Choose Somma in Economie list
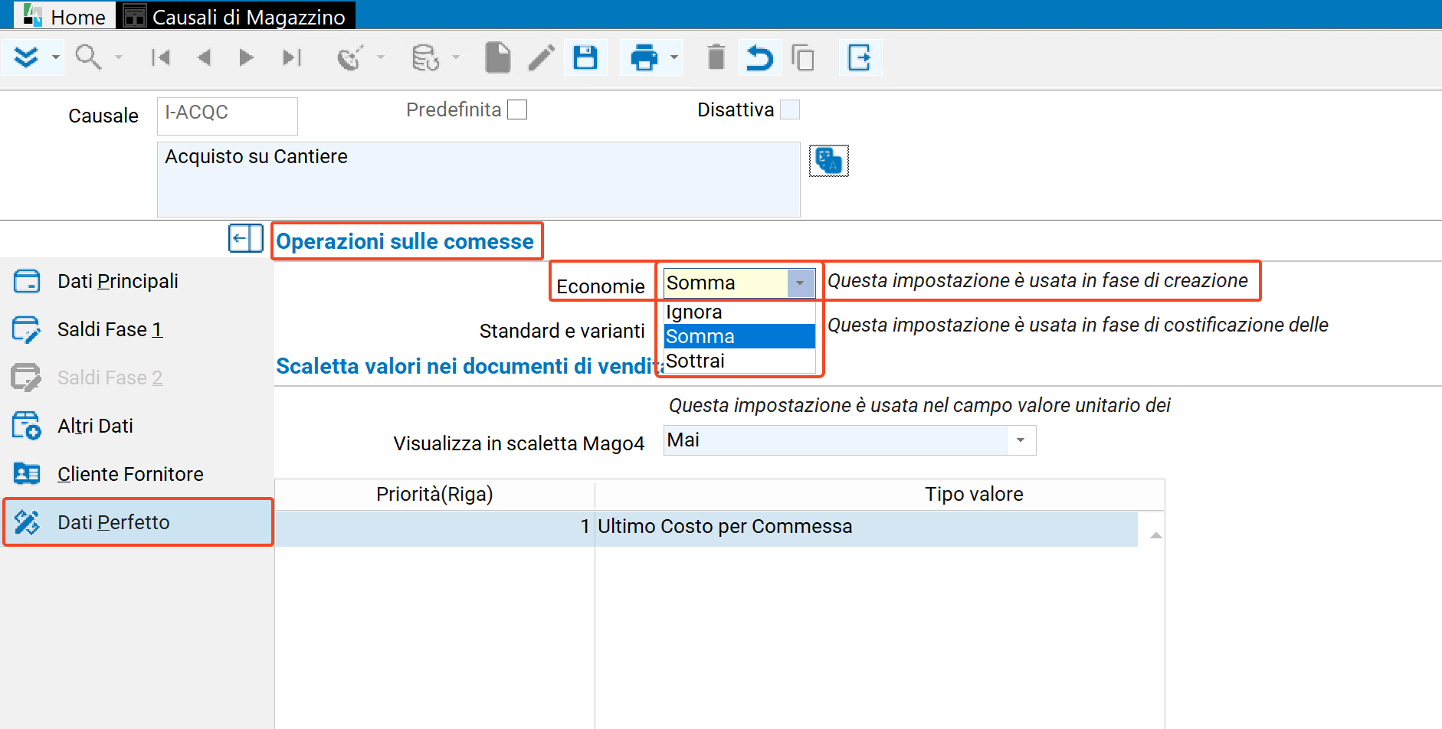Screen dimensions: 1442x729 pos(739,336)
